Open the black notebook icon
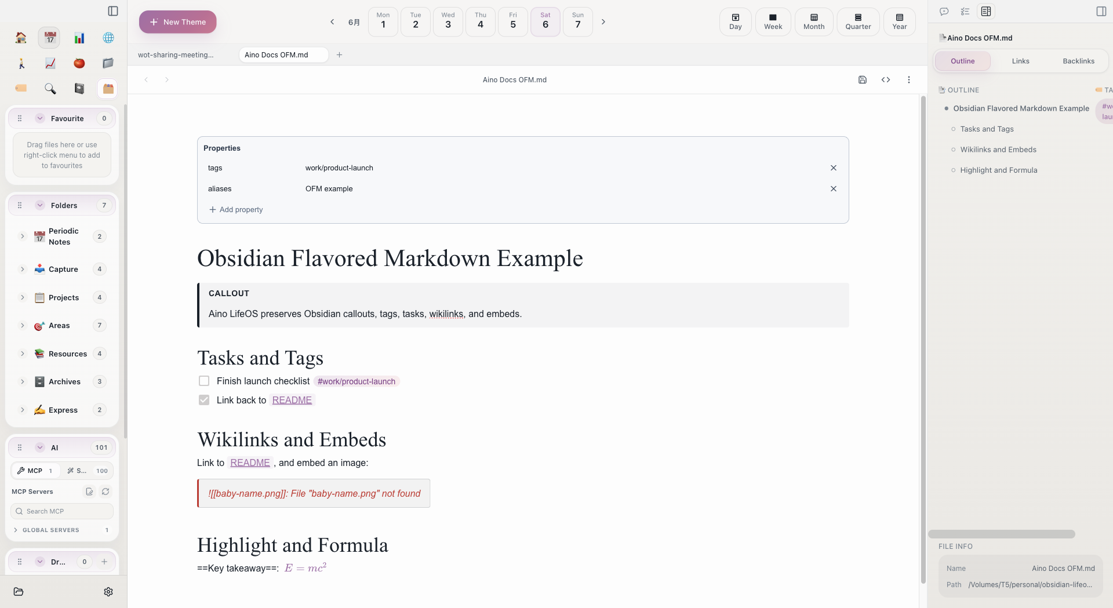This screenshot has height=608, width=1113. pyautogui.click(x=79, y=88)
